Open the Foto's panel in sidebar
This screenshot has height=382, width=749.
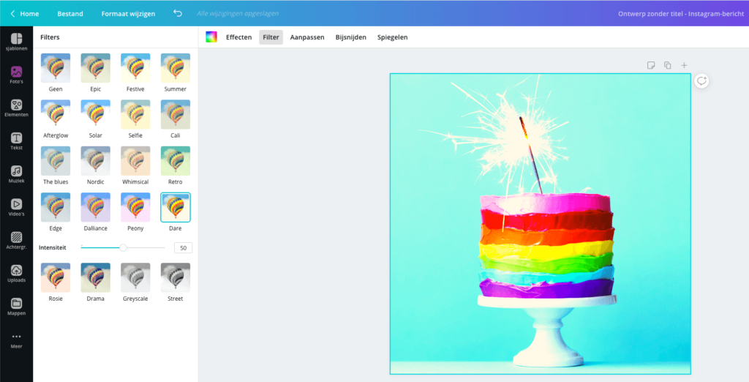[16, 75]
